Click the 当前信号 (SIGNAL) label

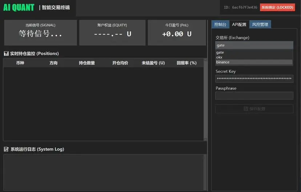tap(40, 25)
